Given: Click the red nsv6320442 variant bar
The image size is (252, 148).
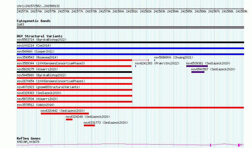Looking at the screenshot, I should (x=65, y=114).
